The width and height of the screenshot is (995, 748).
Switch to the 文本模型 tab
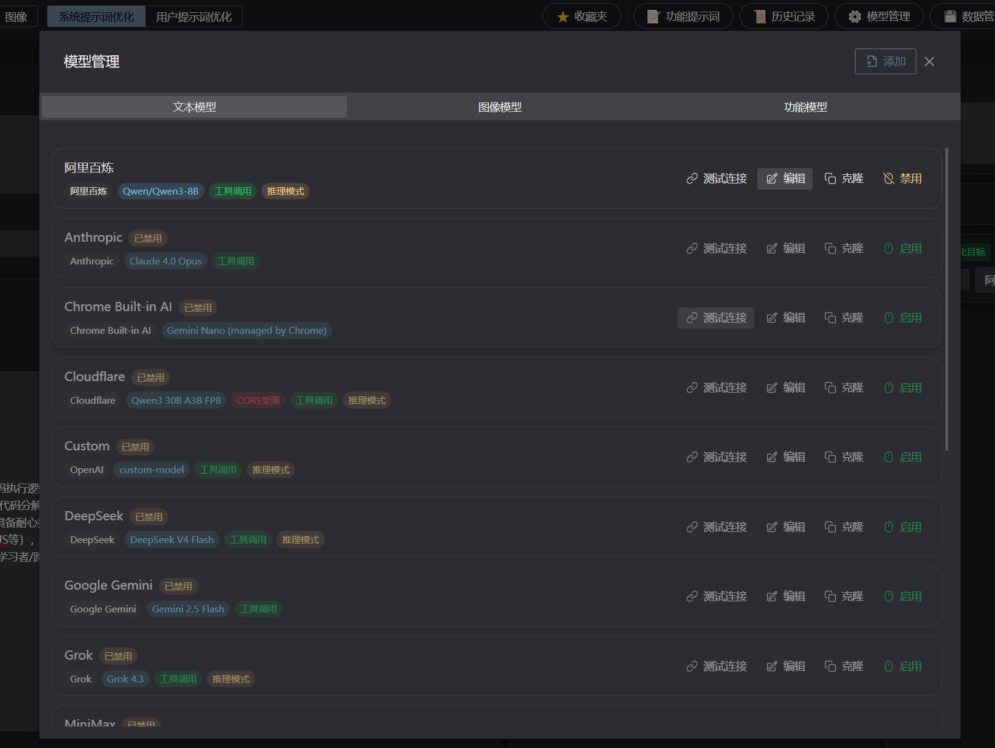click(x=194, y=107)
